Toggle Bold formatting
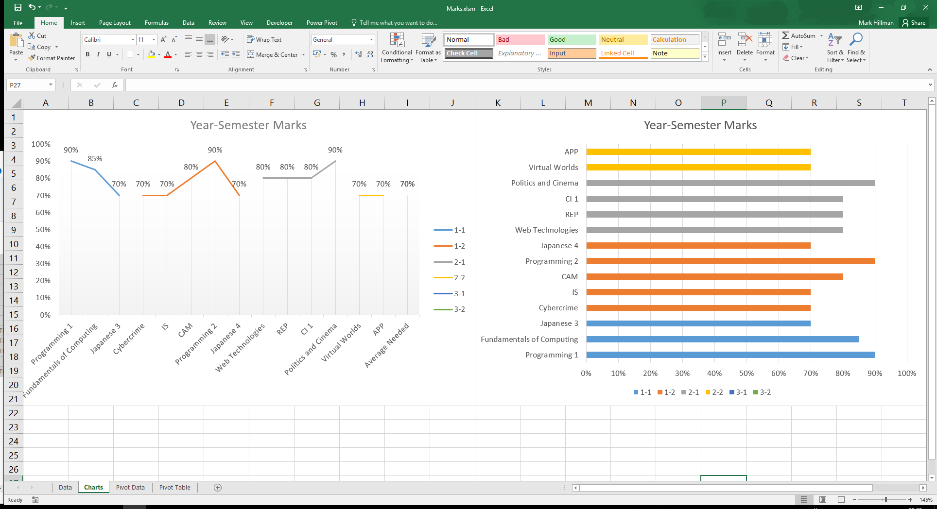Screen dimensions: 937x509 (87, 54)
